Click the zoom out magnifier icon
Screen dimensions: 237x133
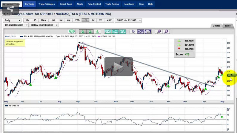click(166, 32)
